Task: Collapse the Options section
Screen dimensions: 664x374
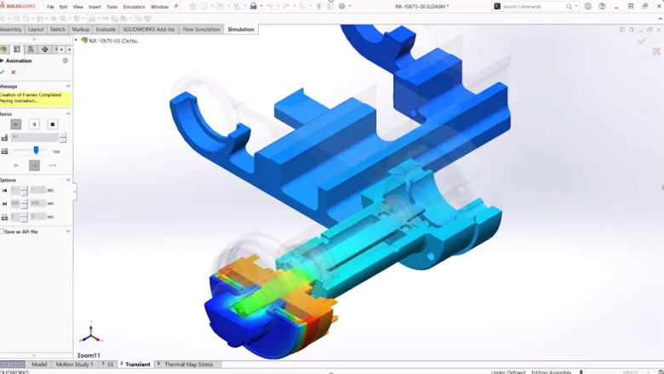Action: (68, 180)
